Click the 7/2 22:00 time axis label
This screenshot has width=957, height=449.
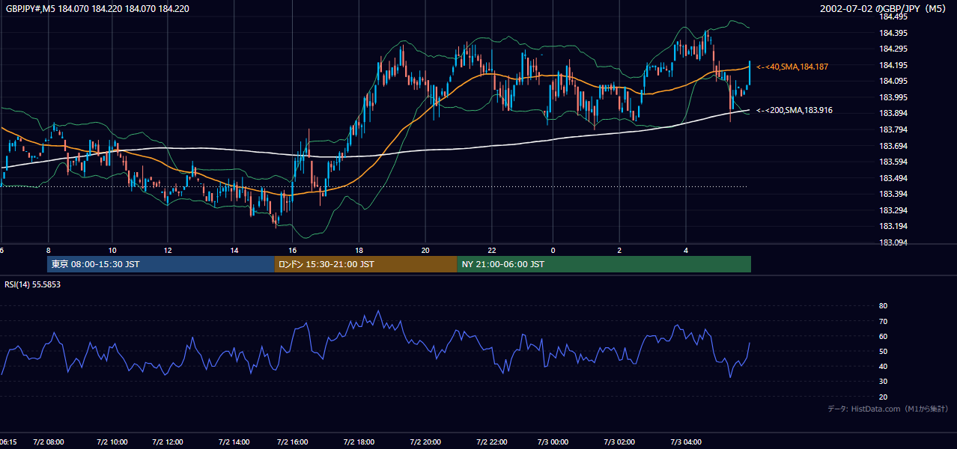(492, 442)
